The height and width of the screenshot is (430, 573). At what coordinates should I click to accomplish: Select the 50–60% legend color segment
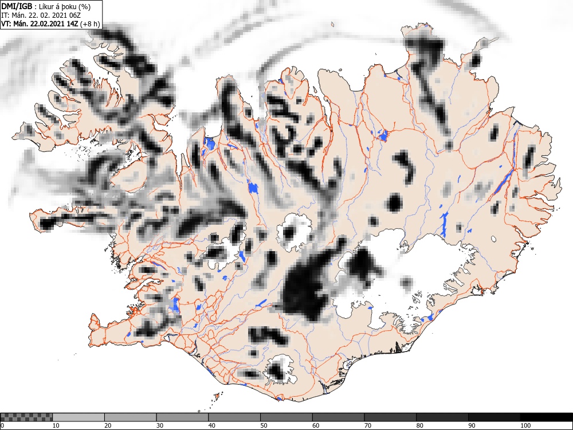tap(286, 417)
